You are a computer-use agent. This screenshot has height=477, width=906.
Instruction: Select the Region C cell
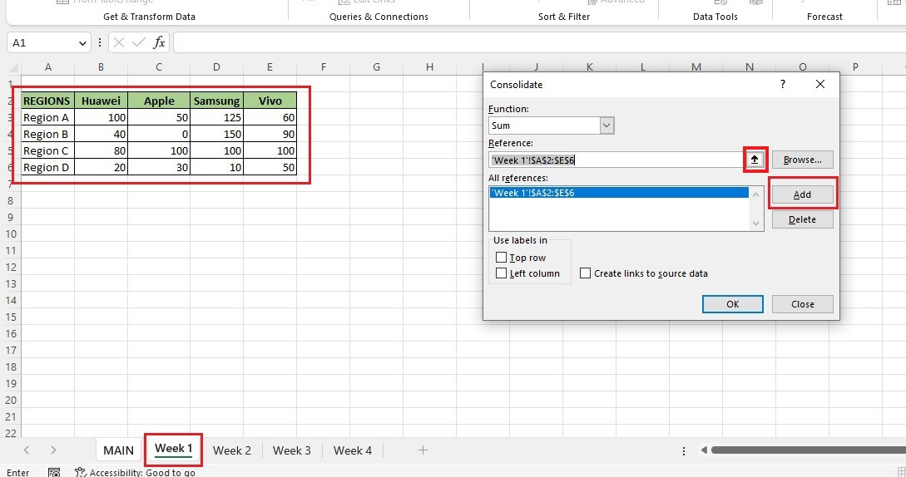[x=47, y=150]
